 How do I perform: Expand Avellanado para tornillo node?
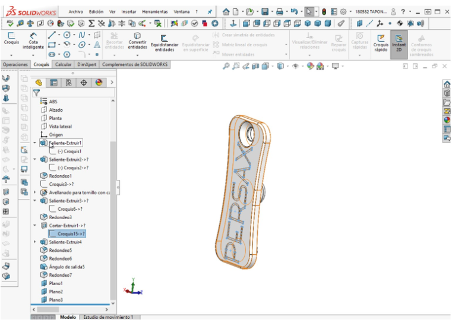[35, 192]
